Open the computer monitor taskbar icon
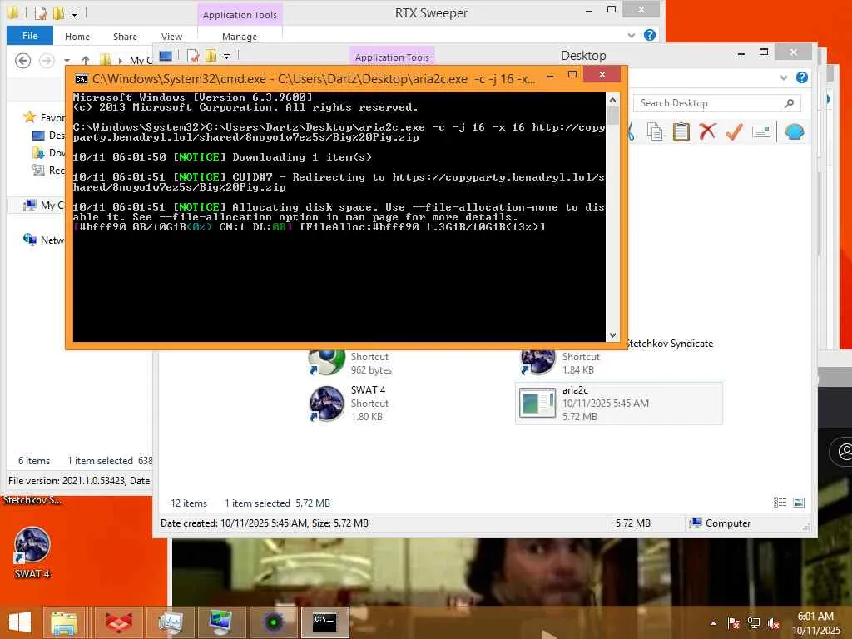The height and width of the screenshot is (639, 852). (221, 622)
